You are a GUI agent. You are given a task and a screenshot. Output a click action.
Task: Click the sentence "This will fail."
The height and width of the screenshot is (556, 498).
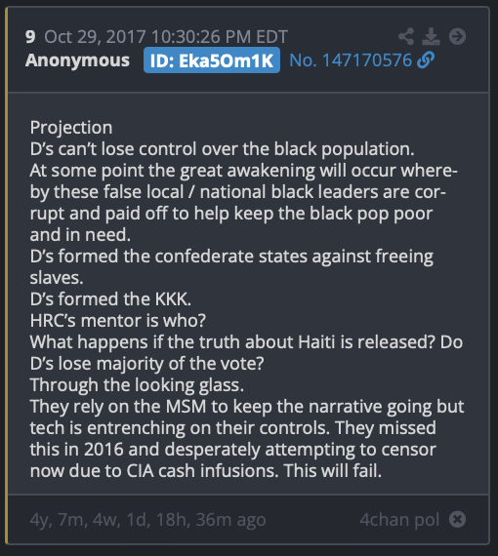pyautogui.click(x=333, y=471)
